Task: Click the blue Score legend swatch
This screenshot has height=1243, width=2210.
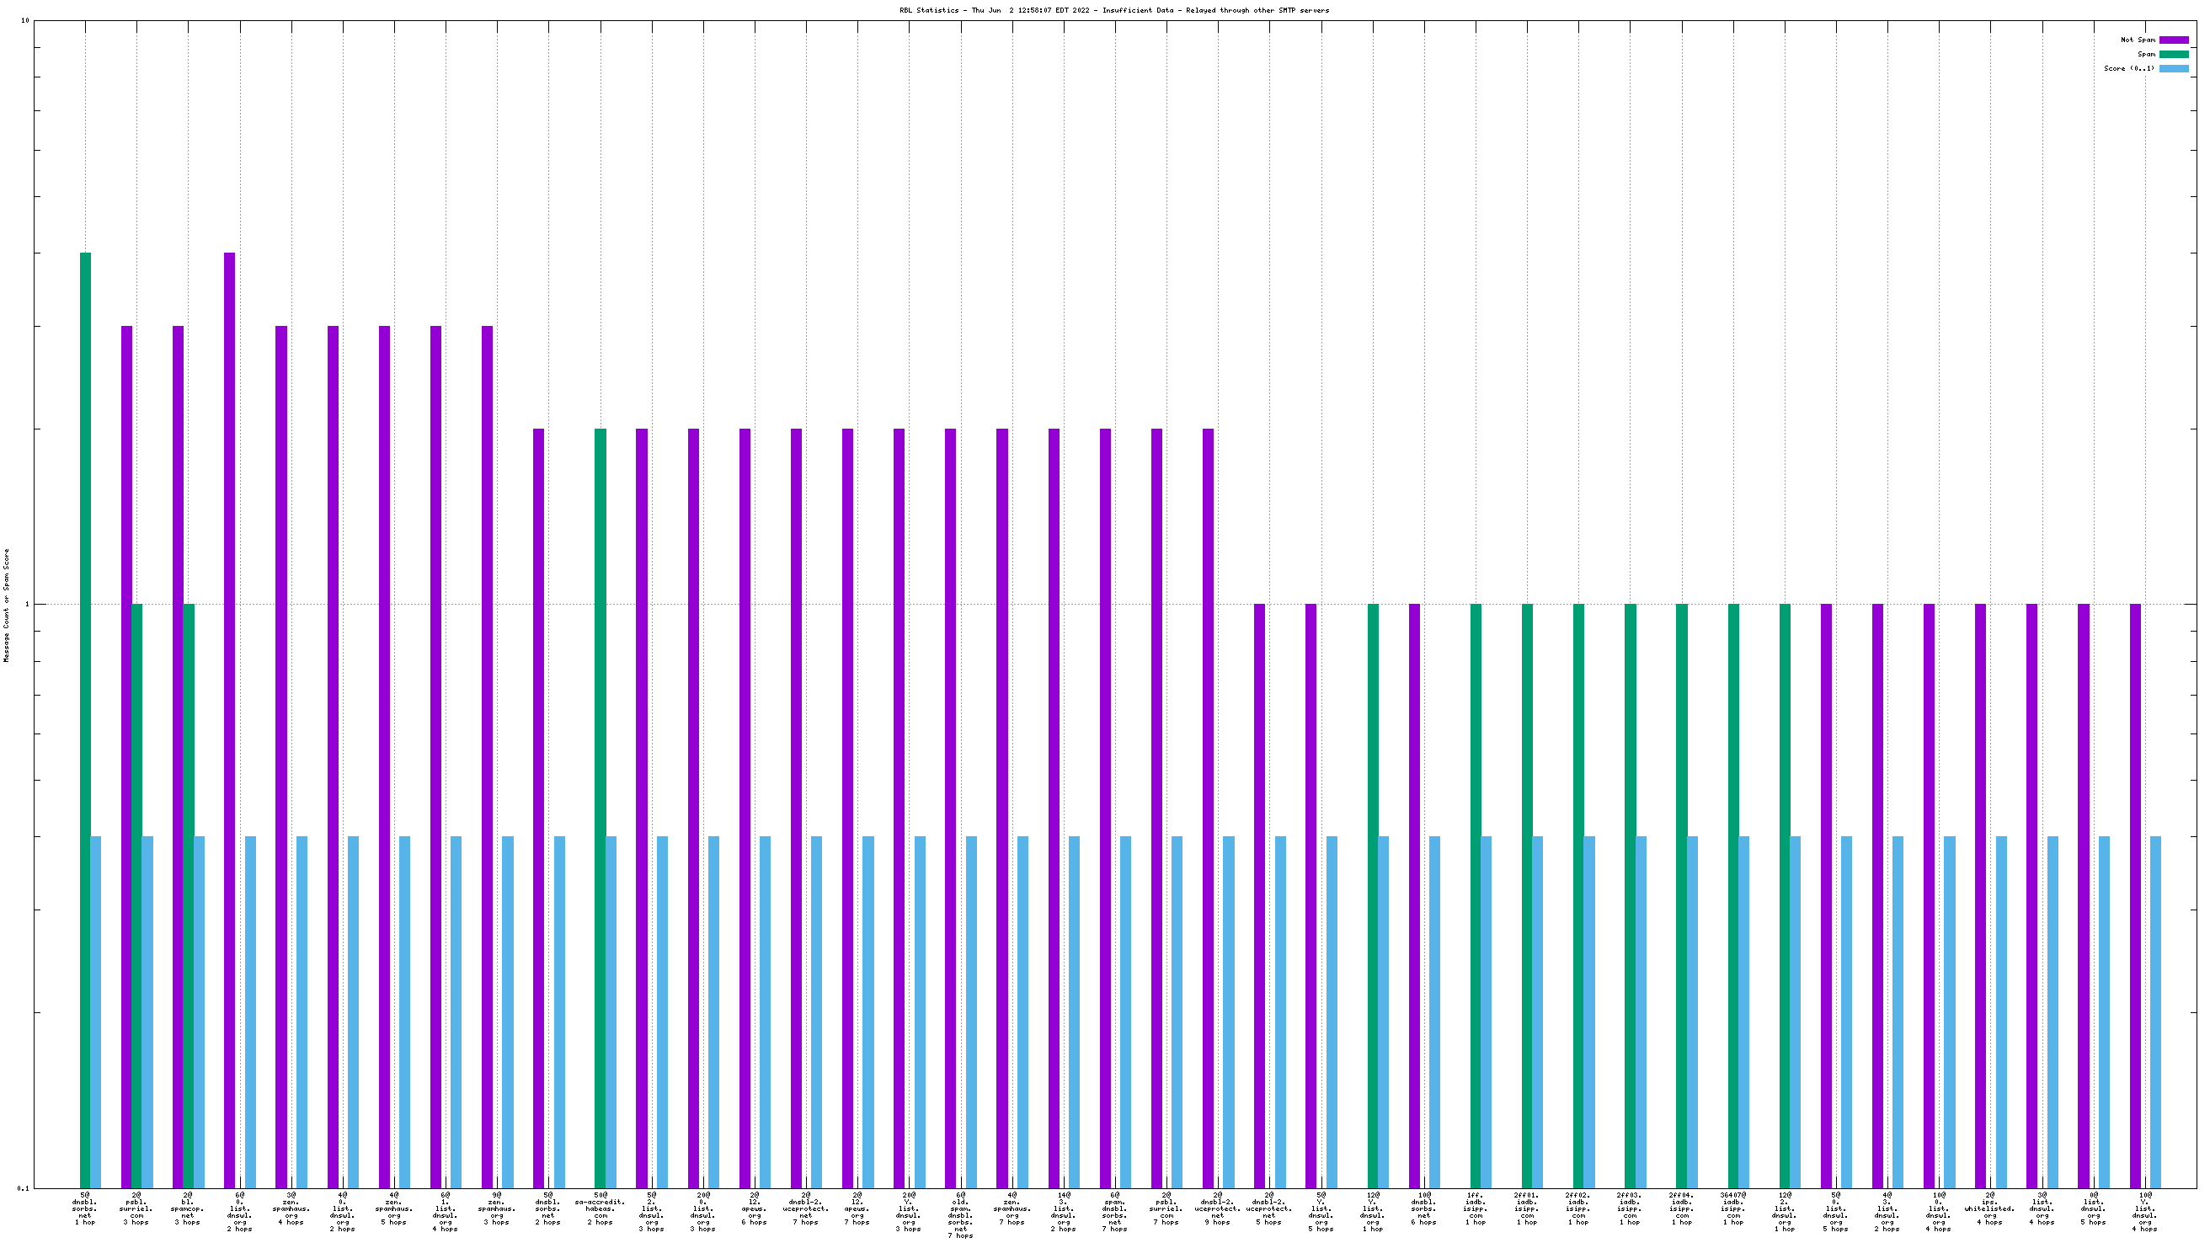Action: coord(2173,68)
